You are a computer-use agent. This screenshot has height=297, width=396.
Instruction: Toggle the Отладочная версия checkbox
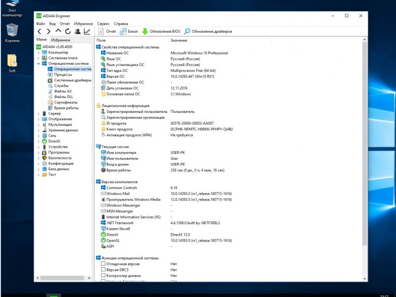tap(103, 264)
